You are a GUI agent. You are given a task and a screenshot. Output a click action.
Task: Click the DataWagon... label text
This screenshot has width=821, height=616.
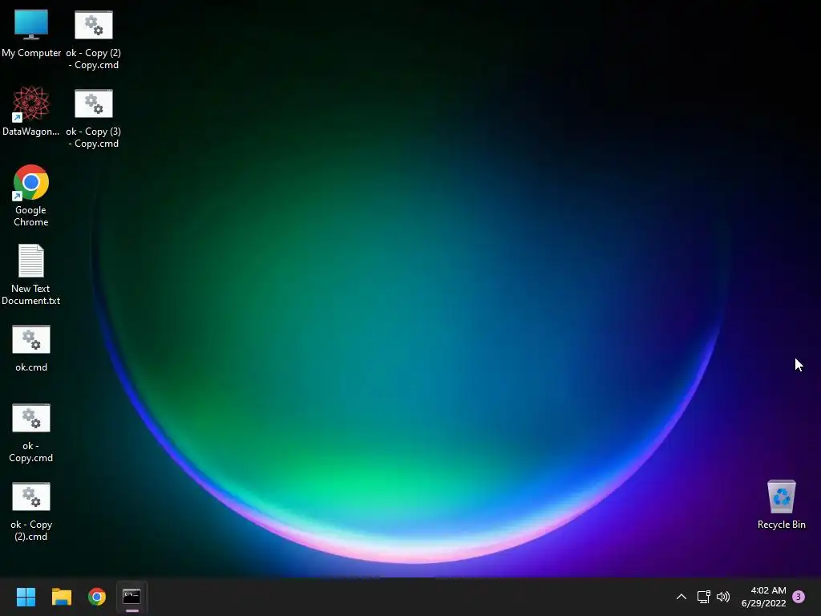pyautogui.click(x=31, y=132)
